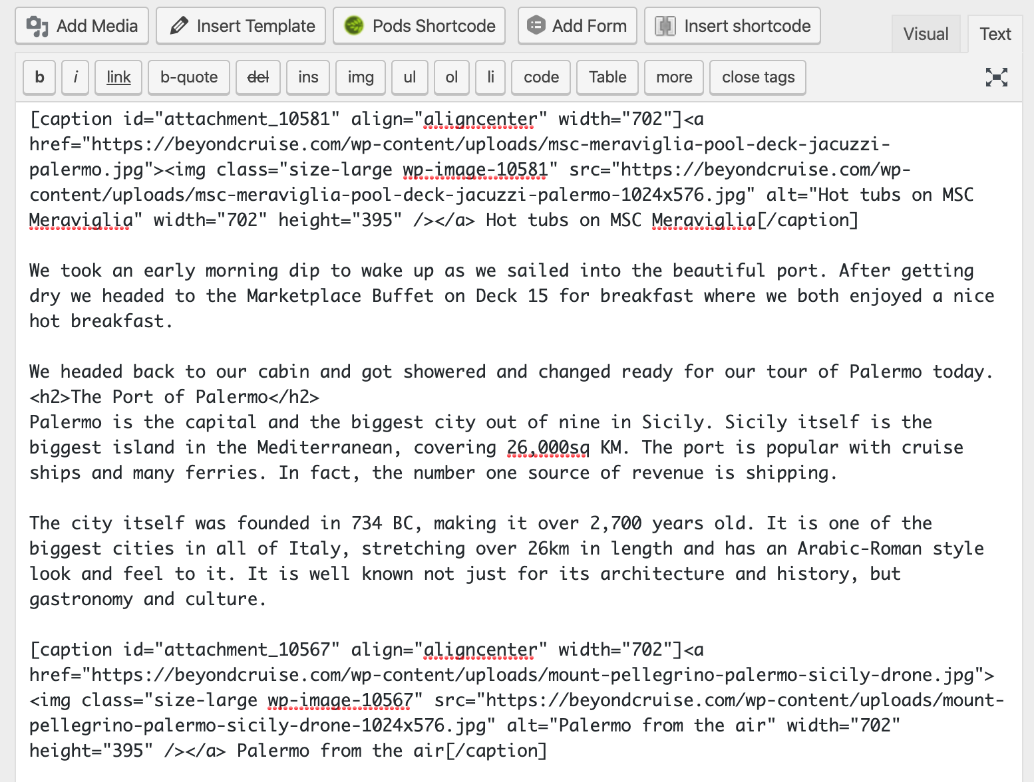Apply italic formatting with the i button

click(75, 78)
